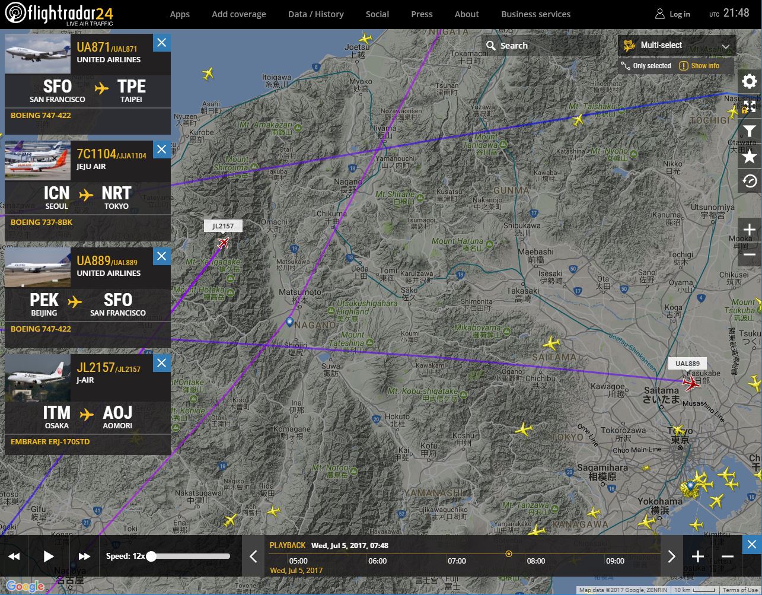Expand the Multi-select dropdown
762x595 pixels.
click(x=726, y=46)
